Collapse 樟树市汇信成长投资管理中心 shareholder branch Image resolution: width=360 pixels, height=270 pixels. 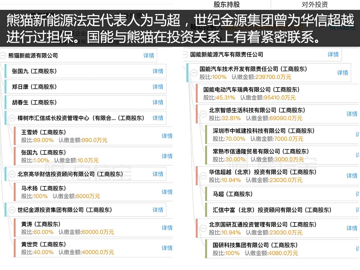click(12, 118)
